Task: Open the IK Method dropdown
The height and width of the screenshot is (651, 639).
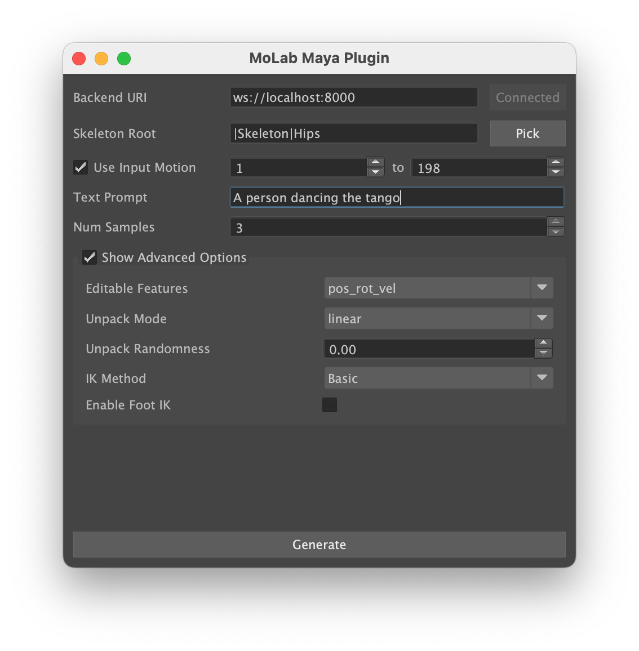Action: pyautogui.click(x=438, y=378)
